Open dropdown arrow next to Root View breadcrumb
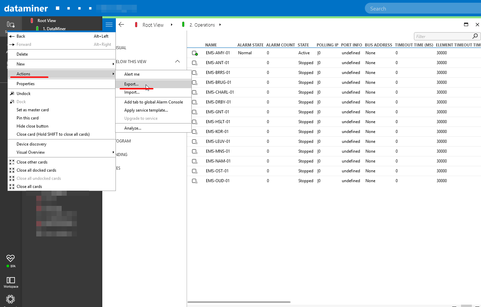This screenshot has width=481, height=307. [172, 25]
